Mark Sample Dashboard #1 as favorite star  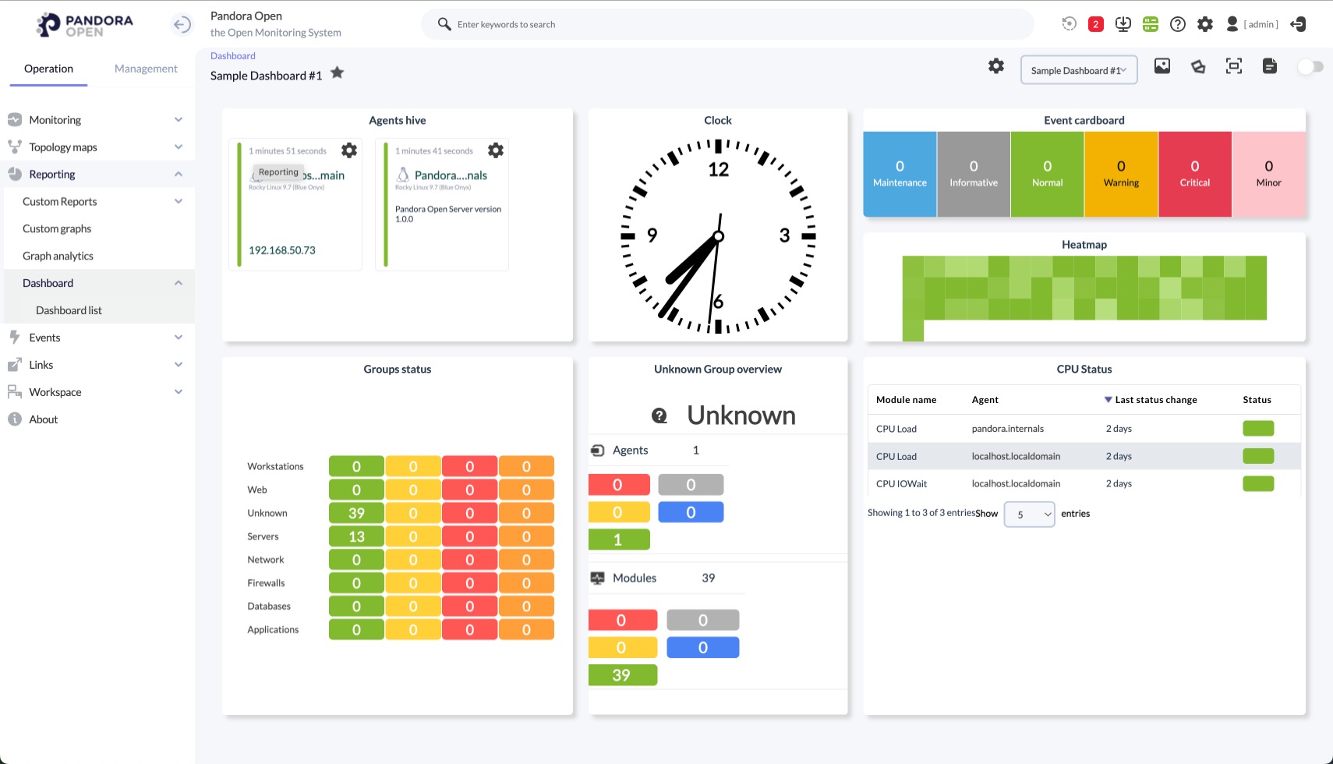coord(337,73)
